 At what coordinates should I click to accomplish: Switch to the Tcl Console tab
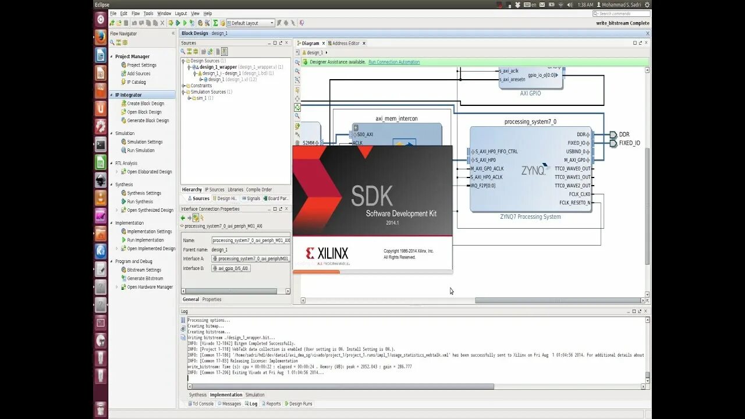pyautogui.click(x=201, y=404)
